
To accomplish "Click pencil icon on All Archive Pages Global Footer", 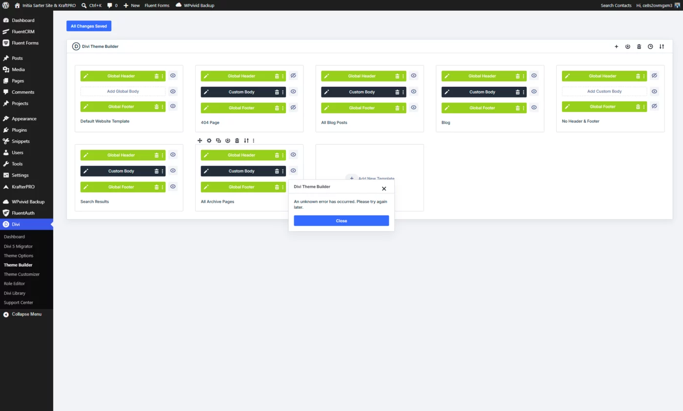I will [x=206, y=187].
